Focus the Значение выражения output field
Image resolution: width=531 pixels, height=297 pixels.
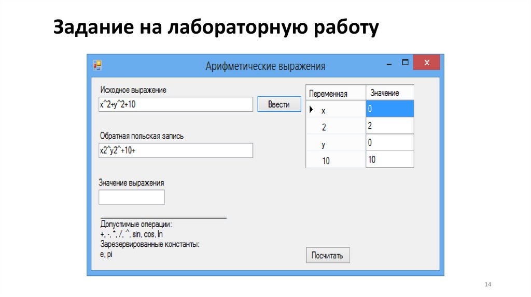click(x=132, y=197)
